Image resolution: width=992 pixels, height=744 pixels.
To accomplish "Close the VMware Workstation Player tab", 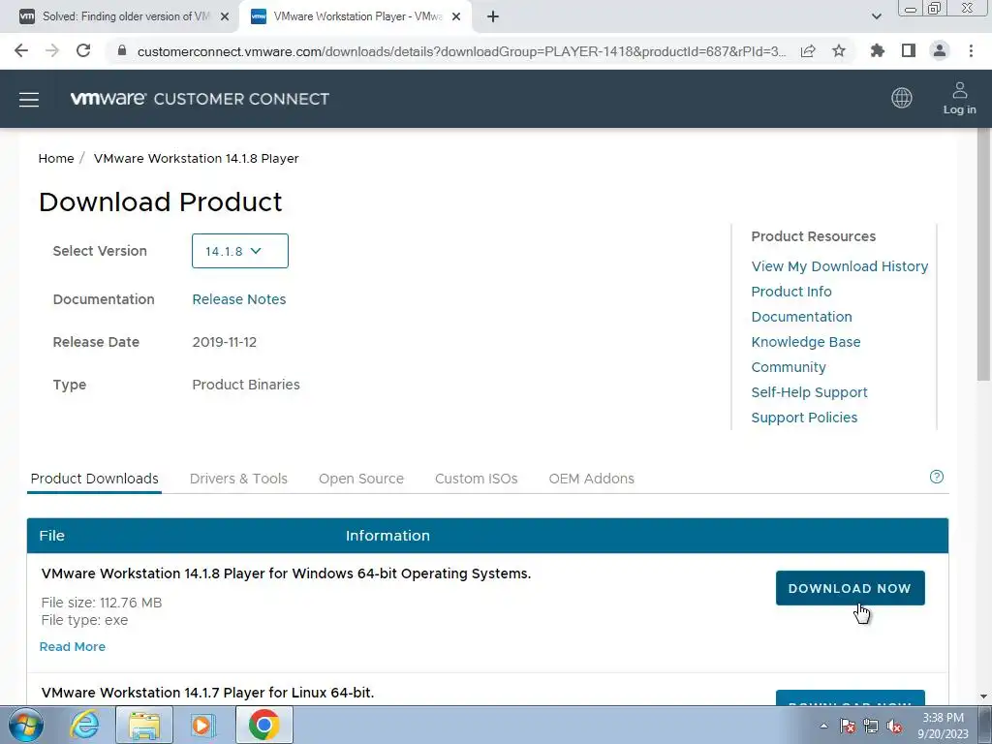I will pos(456,17).
